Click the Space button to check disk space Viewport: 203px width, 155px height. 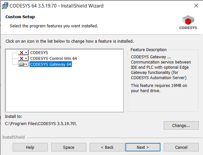tap(69, 147)
